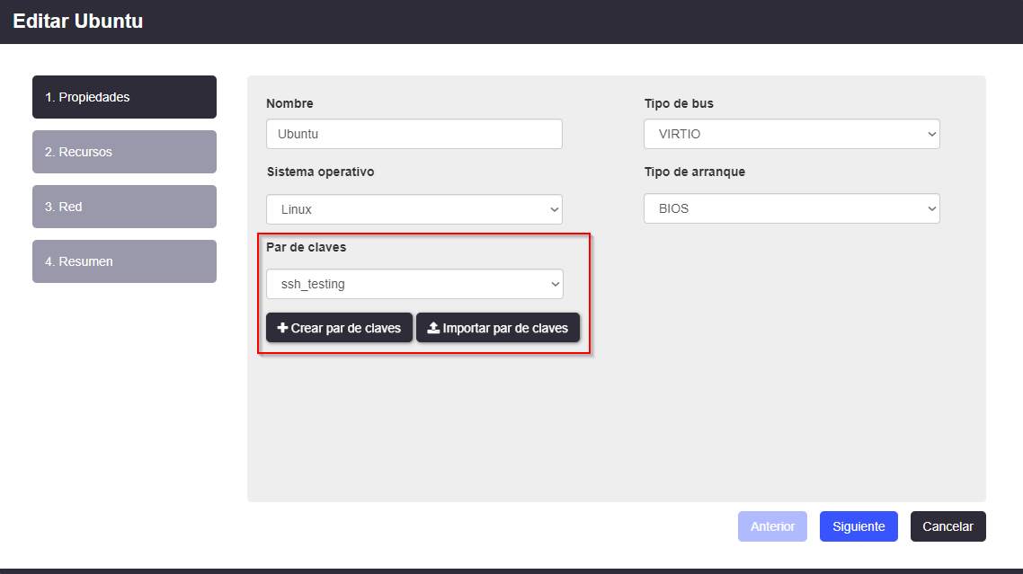Go to the 3. Red step
Viewport: 1023px width, 574px height.
(x=124, y=207)
